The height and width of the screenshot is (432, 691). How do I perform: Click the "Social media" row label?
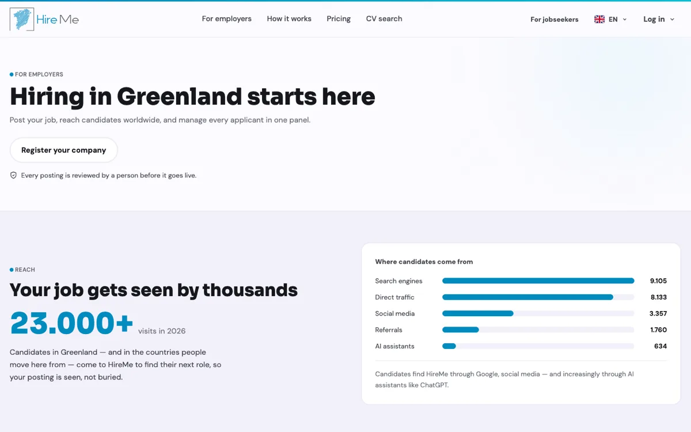(x=395, y=313)
